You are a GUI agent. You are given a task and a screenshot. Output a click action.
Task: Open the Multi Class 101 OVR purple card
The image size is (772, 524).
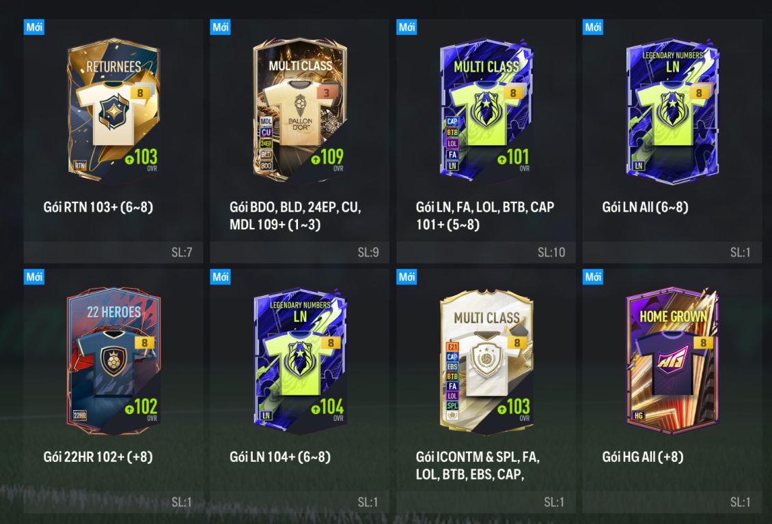(x=486, y=111)
